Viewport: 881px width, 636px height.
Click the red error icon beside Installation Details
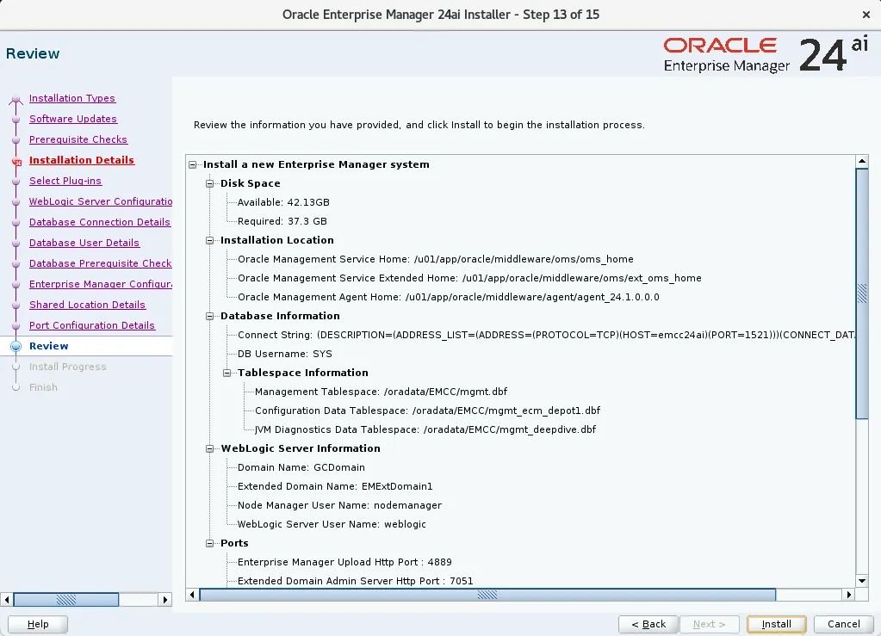[17, 160]
